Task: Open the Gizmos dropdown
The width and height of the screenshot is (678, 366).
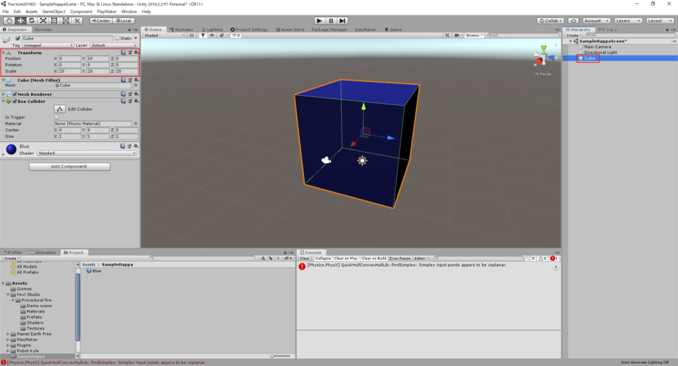Action: click(x=474, y=36)
